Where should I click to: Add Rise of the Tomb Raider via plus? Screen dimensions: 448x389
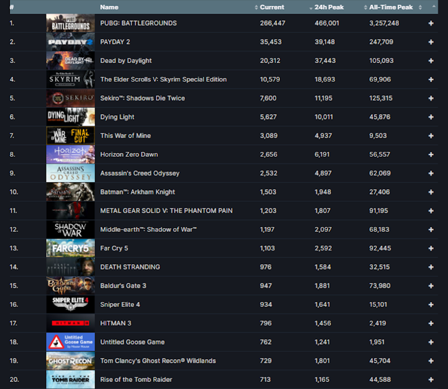pyautogui.click(x=431, y=379)
